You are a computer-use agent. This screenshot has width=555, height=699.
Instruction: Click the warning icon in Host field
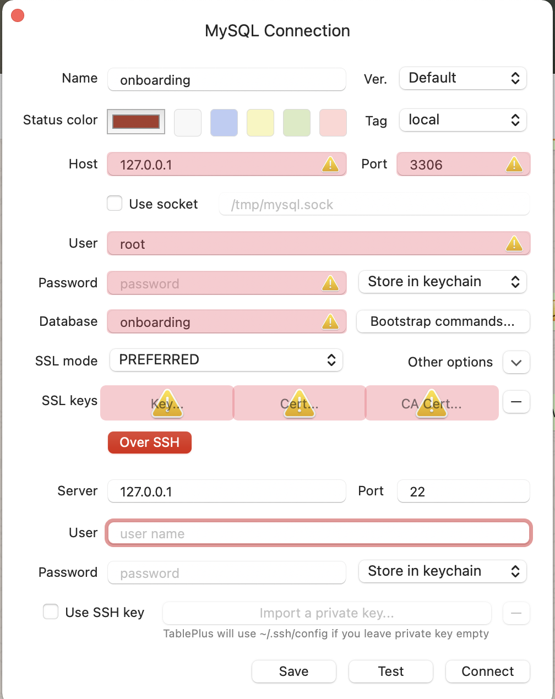coord(330,164)
